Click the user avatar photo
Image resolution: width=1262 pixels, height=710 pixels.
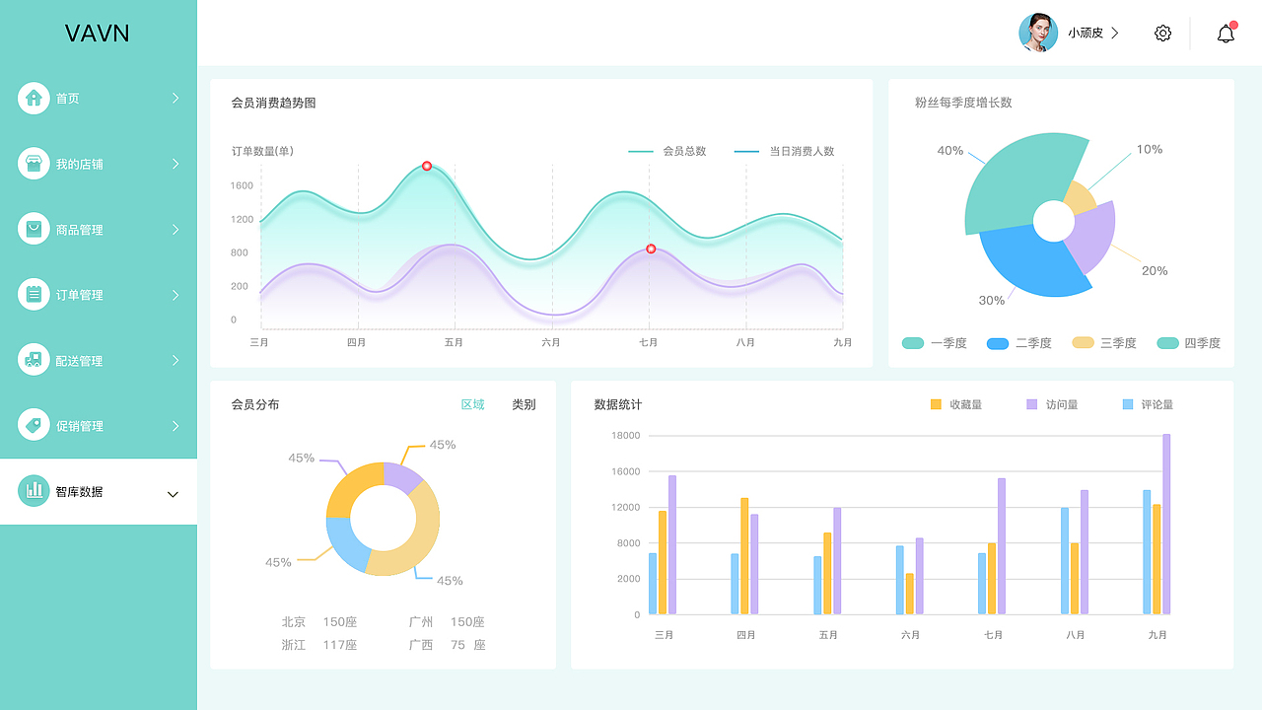pos(1038,33)
